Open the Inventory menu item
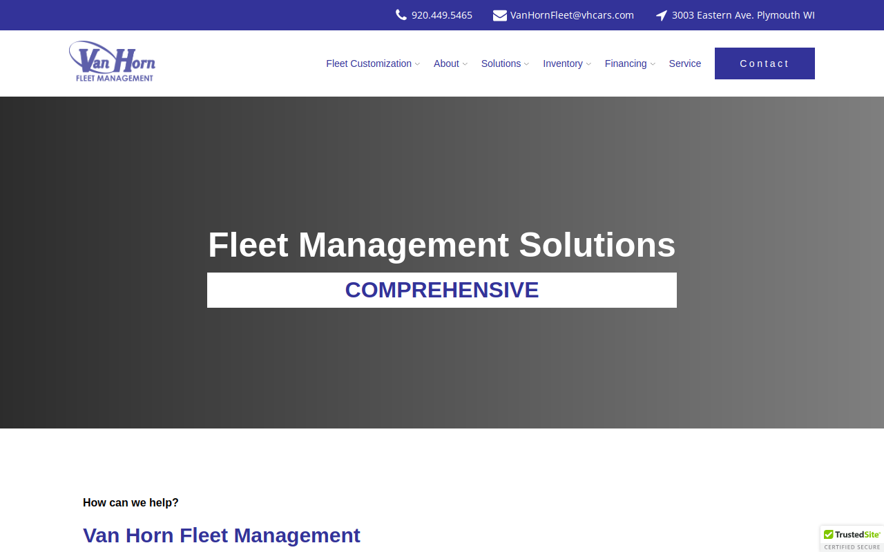884x552 pixels. tap(563, 63)
